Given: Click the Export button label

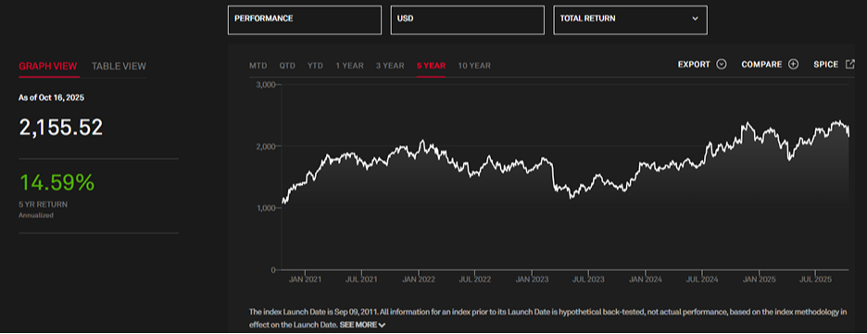Looking at the screenshot, I should [694, 65].
